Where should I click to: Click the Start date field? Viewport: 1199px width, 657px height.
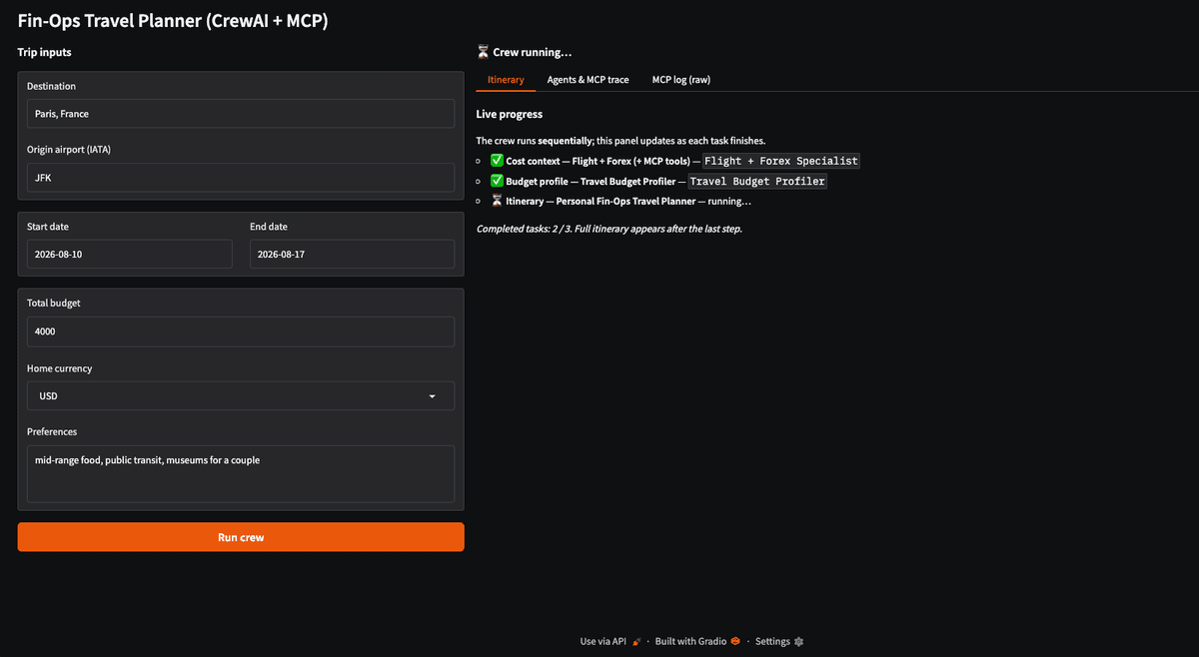point(129,255)
